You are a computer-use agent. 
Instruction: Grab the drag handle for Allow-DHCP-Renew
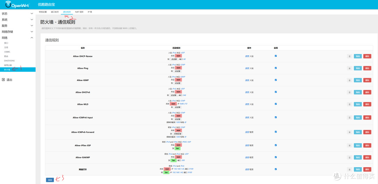349,56
